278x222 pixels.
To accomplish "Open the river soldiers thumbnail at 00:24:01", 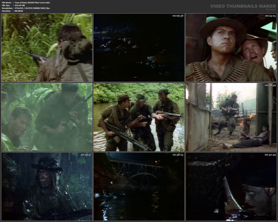I will [139, 117].
